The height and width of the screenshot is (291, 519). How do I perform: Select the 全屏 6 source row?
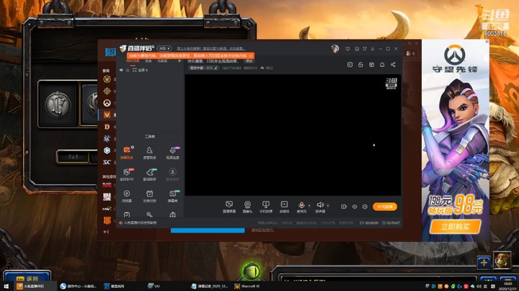coord(151,70)
